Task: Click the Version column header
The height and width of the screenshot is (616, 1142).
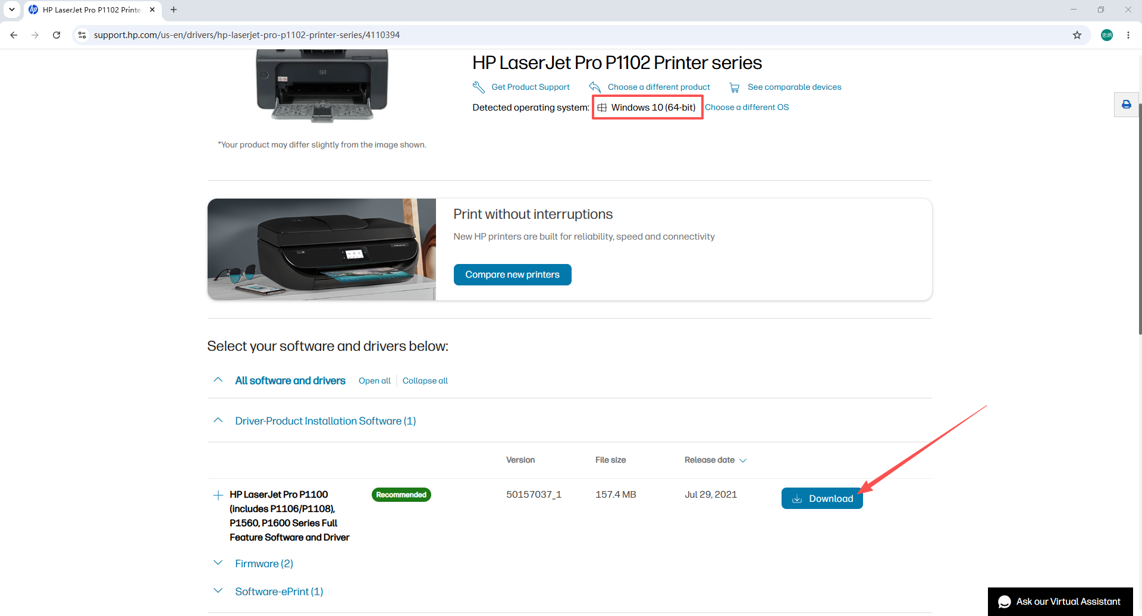Action: click(x=520, y=460)
